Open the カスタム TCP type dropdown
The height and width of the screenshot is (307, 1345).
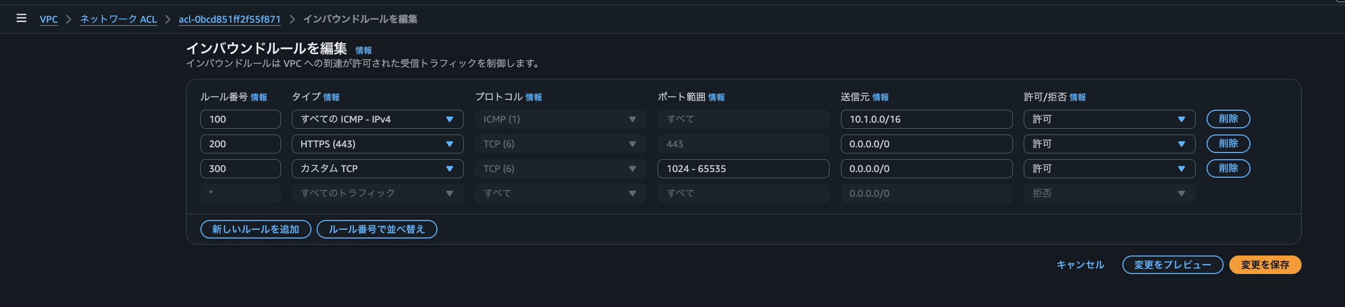point(377,168)
